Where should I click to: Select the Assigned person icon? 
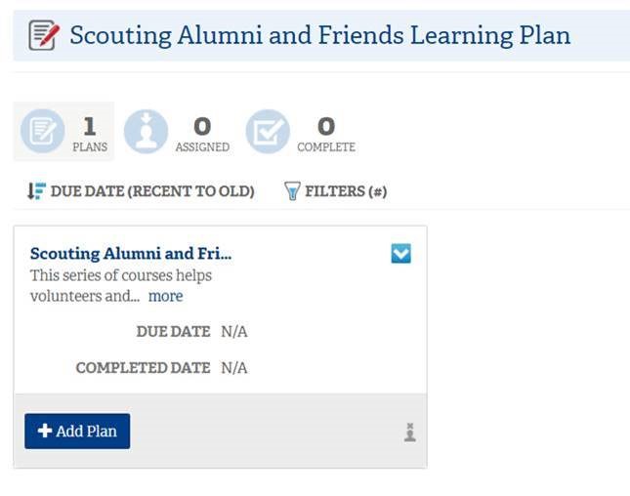pos(146,132)
